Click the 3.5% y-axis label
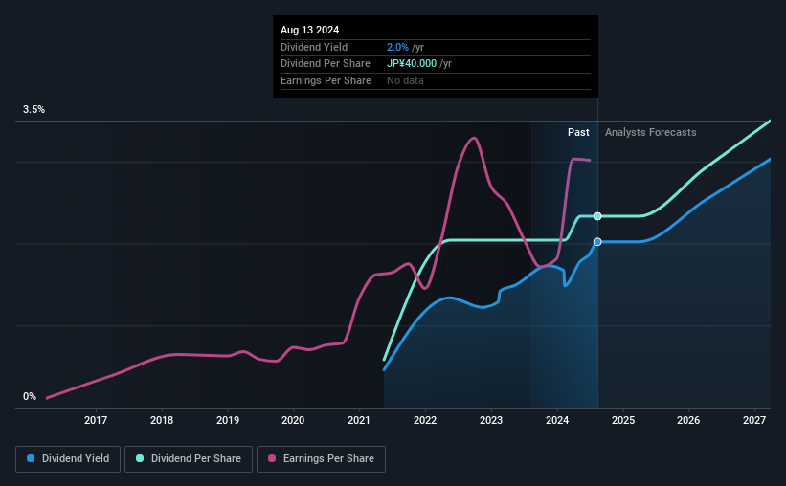 (34, 109)
